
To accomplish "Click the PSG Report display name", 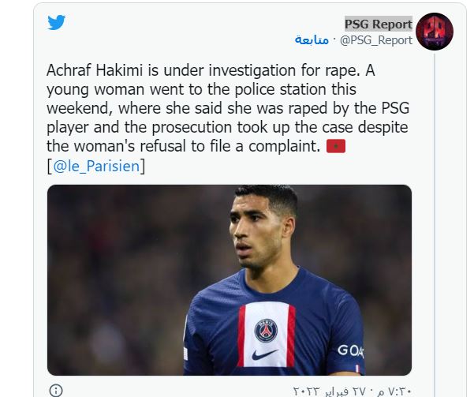I will (x=379, y=24).
